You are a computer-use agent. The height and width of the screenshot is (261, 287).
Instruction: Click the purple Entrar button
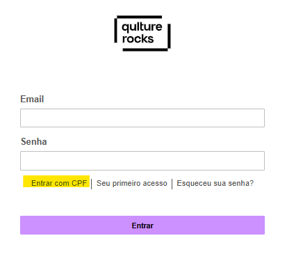142,225
